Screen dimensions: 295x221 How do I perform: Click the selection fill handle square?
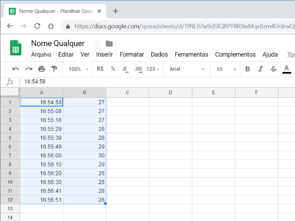click(x=105, y=203)
